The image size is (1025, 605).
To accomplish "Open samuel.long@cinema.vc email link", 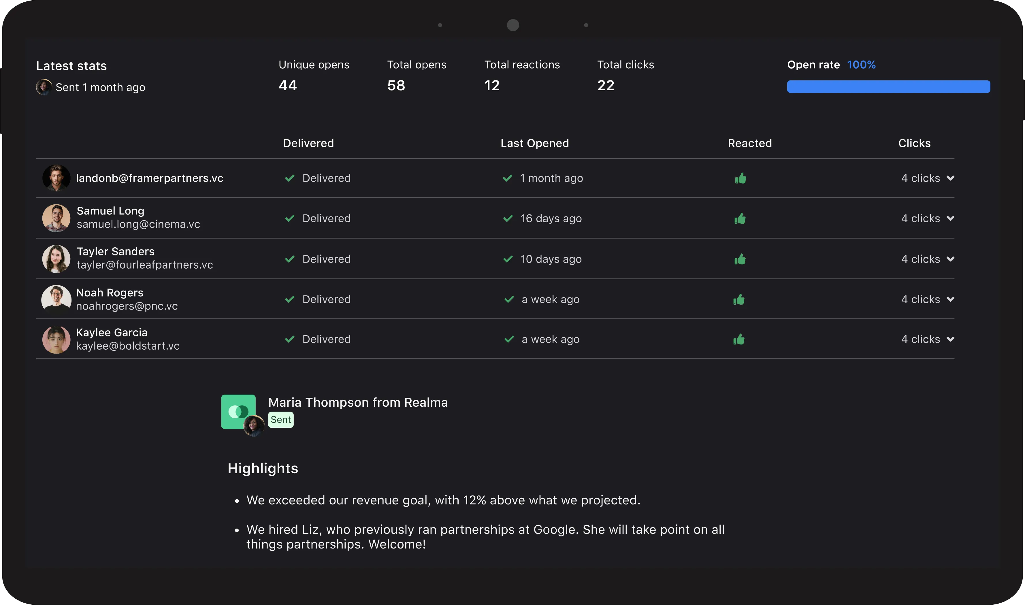I will (138, 224).
